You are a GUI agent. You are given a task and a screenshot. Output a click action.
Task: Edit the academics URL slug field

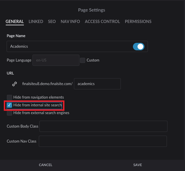coord(97,84)
